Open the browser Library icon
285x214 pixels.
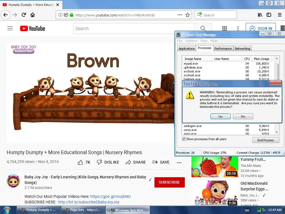pyautogui.click(x=260, y=15)
